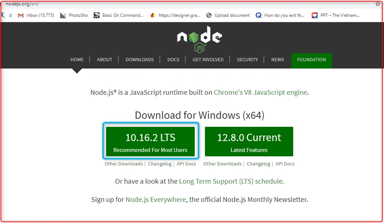Open Other Downloads under 12.8.0 Current
This screenshot has width=384, height=223.
pos(222,164)
